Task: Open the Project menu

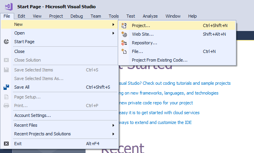Action: (56, 16)
